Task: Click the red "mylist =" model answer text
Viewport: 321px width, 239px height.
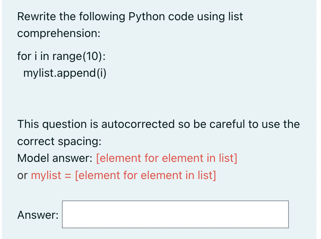Action: point(50,175)
